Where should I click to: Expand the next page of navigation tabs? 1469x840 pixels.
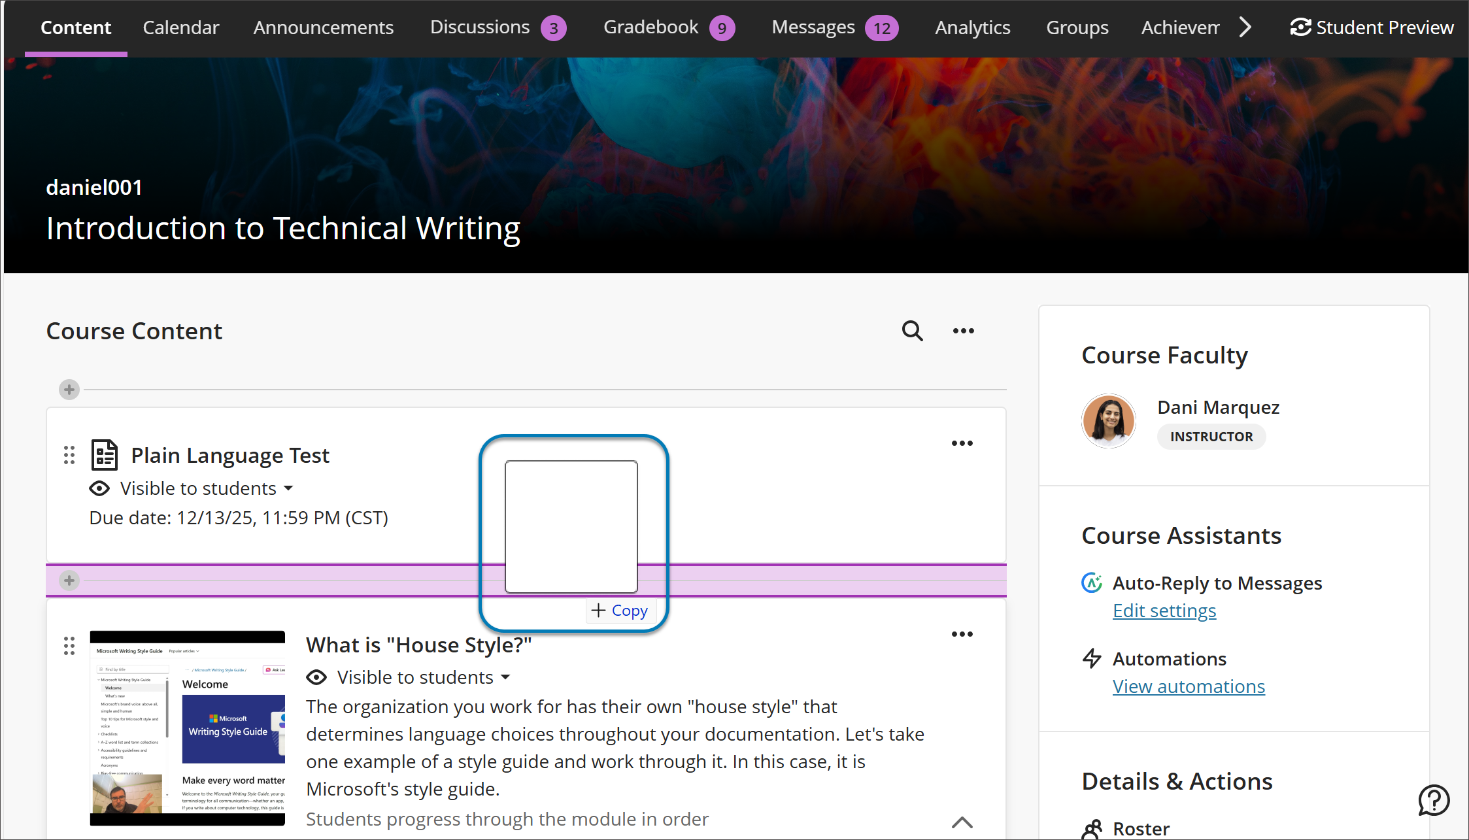[1245, 27]
